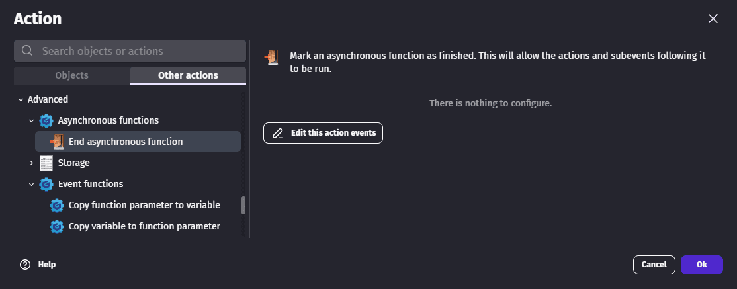
Task: Collapse the Asynchronous functions group
Action: [x=31, y=120]
